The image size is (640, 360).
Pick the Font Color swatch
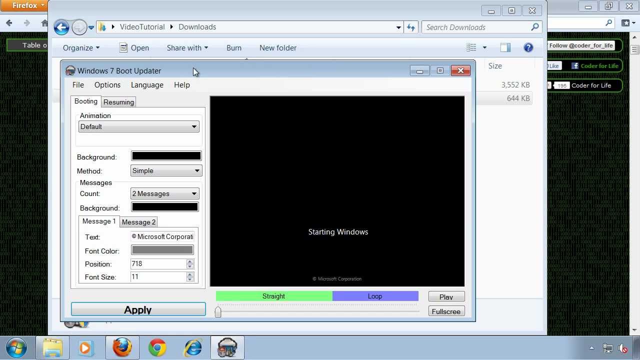point(162,250)
